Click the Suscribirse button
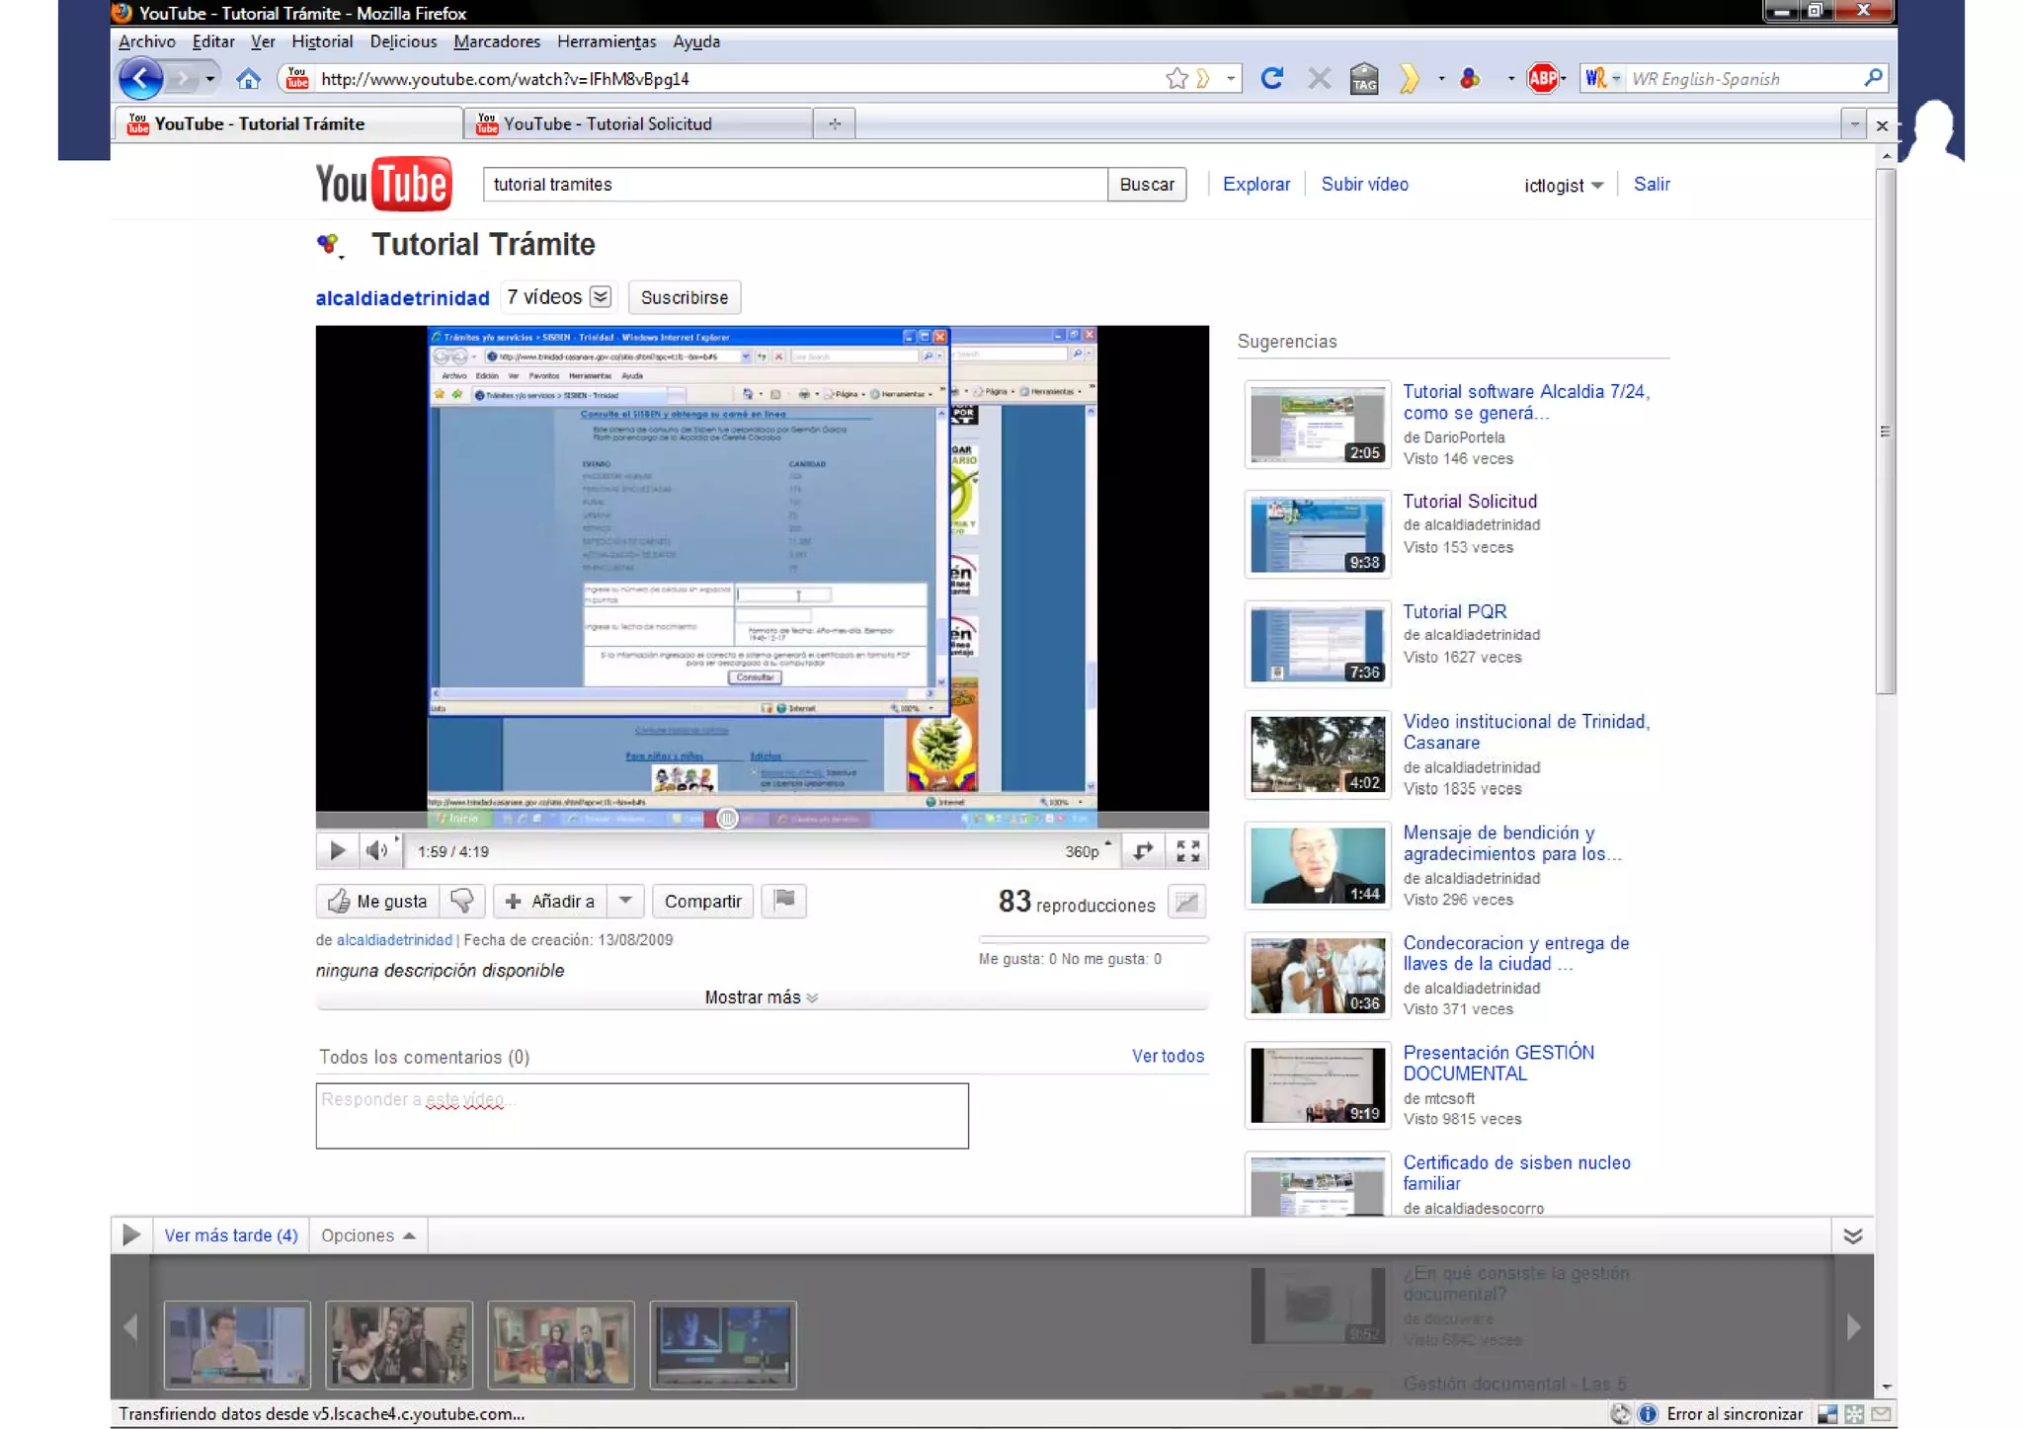 684,297
